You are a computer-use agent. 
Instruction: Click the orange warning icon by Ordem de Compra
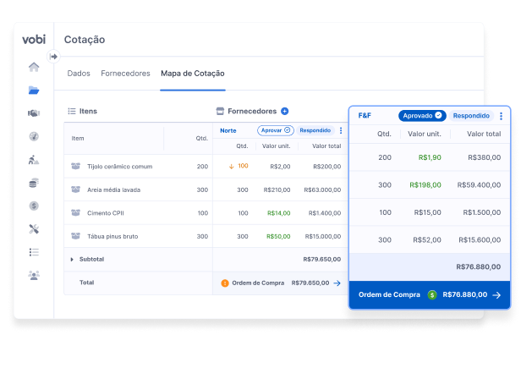tap(225, 283)
